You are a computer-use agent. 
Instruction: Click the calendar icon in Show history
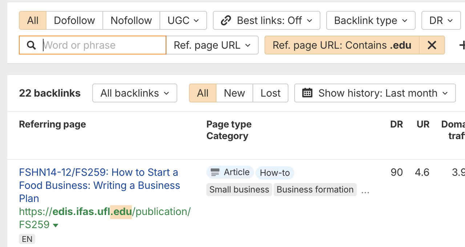pos(307,93)
